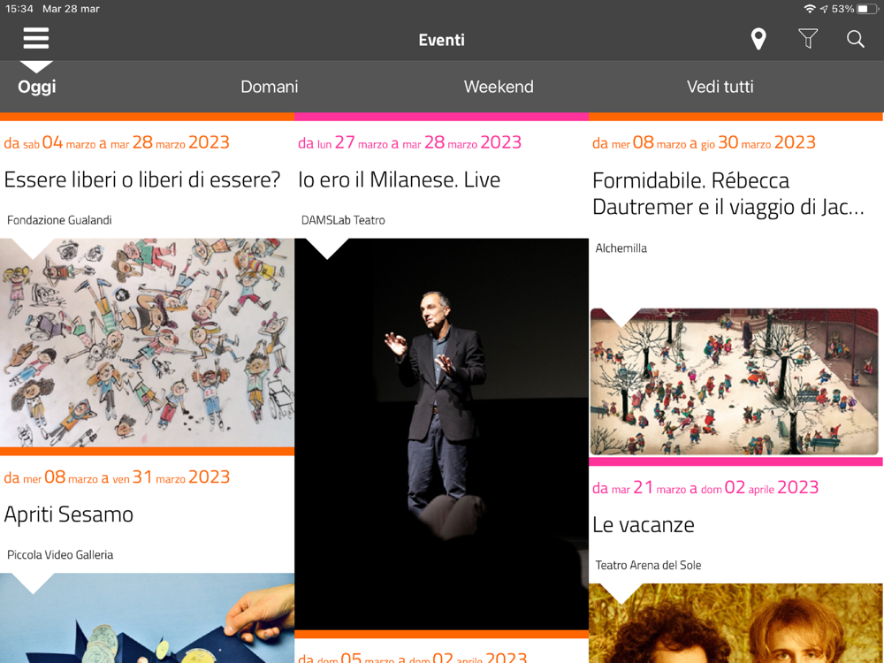
Task: Tap the Mar 28 mar status bar date
Action: pyautogui.click(x=71, y=9)
